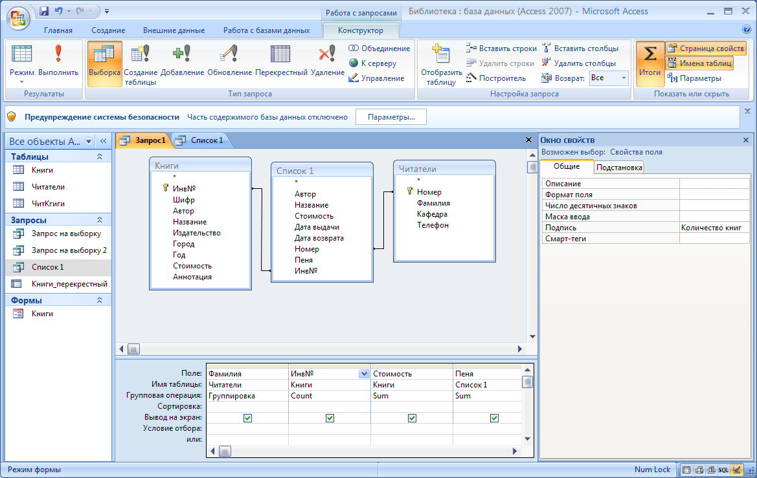757x478 pixels.
Task: Click the Подпись property value field
Action: click(x=714, y=228)
